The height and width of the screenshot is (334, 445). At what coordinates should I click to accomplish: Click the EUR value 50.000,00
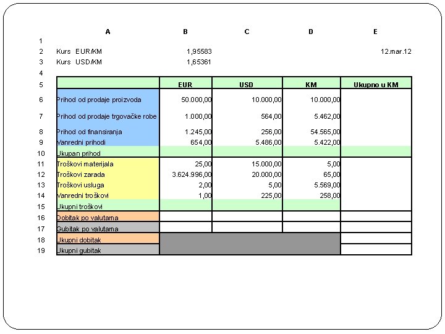click(x=197, y=100)
